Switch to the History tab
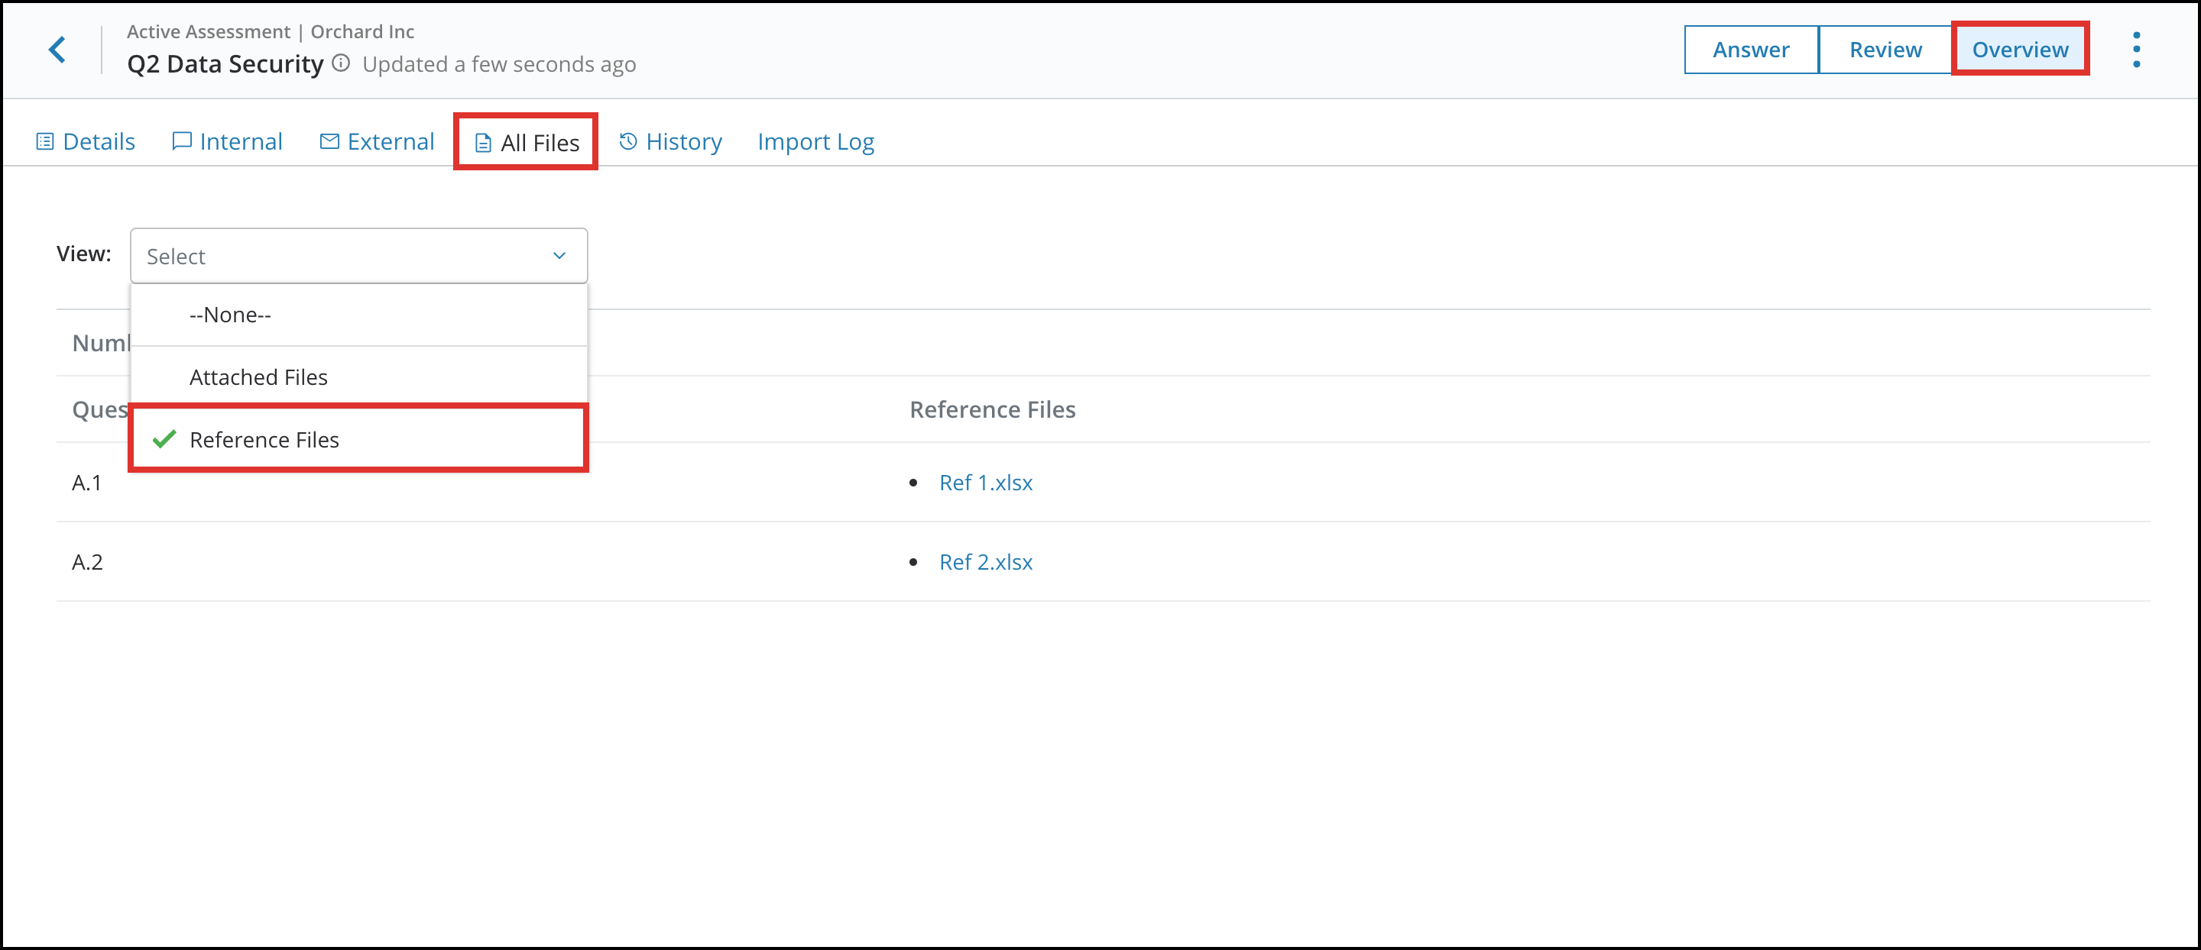2201x950 pixels. (x=682, y=141)
